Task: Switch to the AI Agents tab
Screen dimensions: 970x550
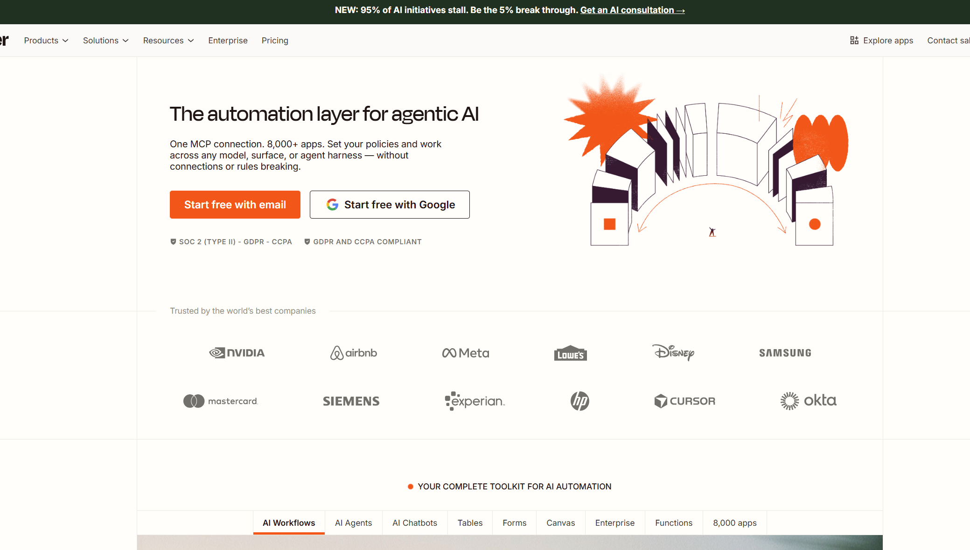Action: coord(353,522)
